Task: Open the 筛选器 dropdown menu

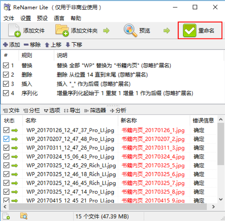Action: [x=95, y=110]
